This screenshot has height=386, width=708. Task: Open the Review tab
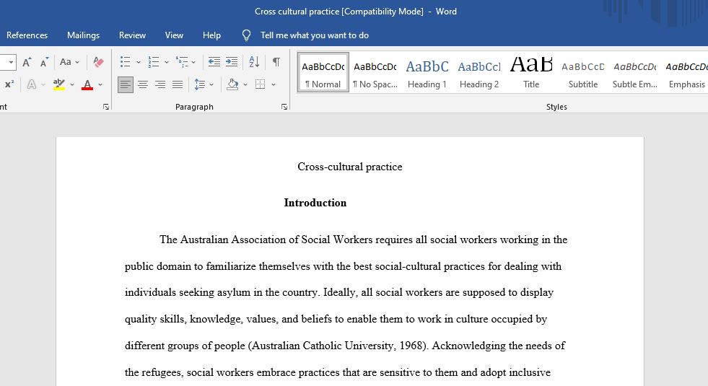pyautogui.click(x=132, y=35)
